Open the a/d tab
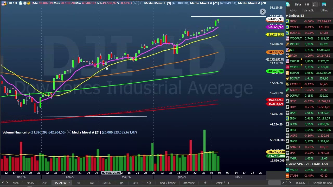 (x=149, y=183)
